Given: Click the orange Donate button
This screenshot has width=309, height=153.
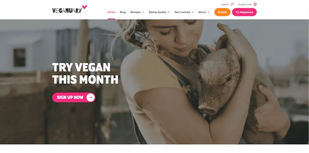Looking at the screenshot, I should 222,12.
